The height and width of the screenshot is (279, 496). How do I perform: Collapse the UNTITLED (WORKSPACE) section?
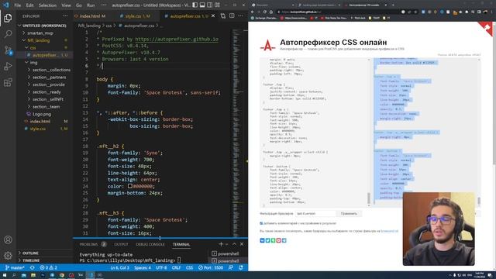tap(44, 26)
